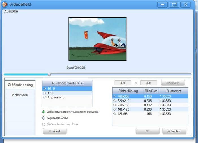
Task: Click the Abbrechen button
Action: point(174,131)
